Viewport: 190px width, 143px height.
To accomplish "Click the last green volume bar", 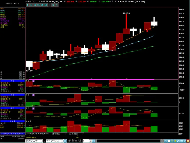I will (154, 129).
